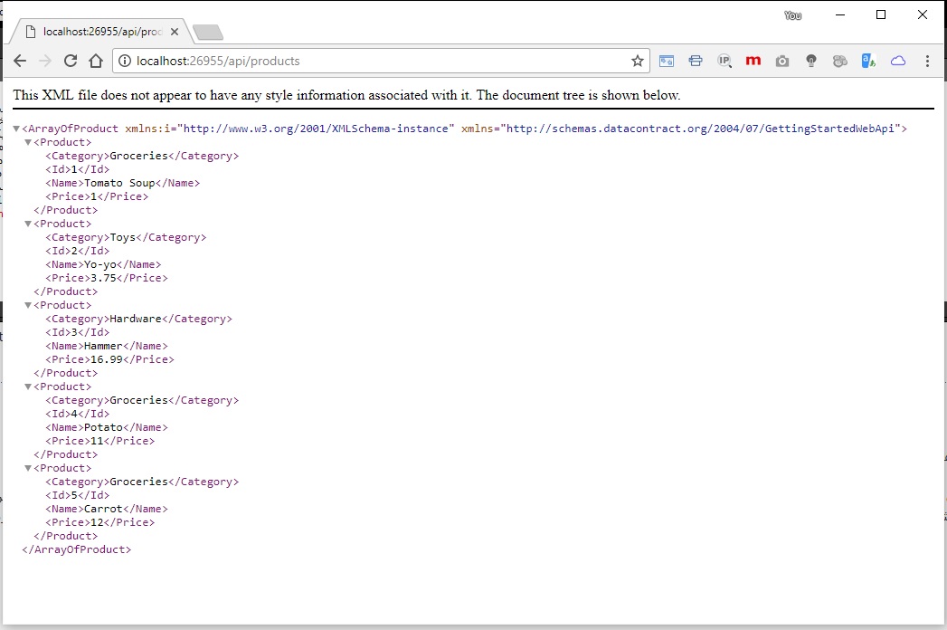Click the cloud extension icon
Image resolution: width=947 pixels, height=630 pixels.
898,61
